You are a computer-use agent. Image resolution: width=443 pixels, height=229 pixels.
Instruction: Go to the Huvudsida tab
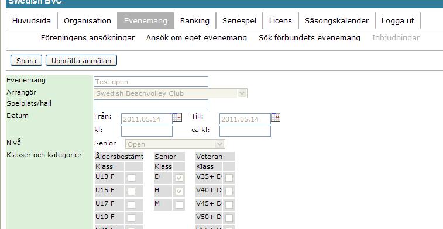[x=32, y=20]
